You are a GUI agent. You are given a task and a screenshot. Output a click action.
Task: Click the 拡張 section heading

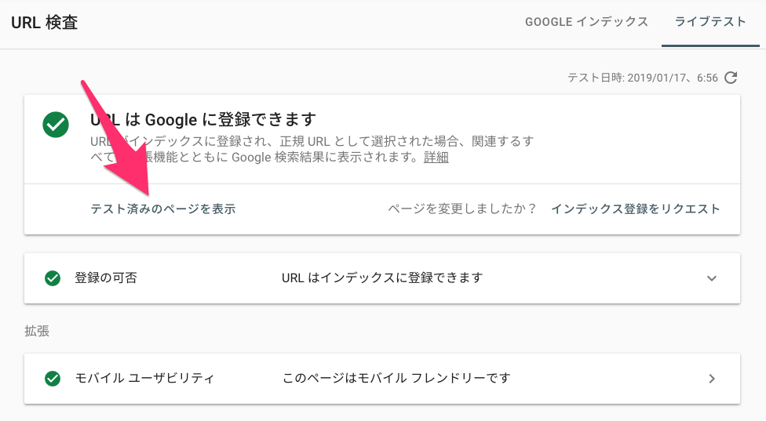tap(37, 332)
